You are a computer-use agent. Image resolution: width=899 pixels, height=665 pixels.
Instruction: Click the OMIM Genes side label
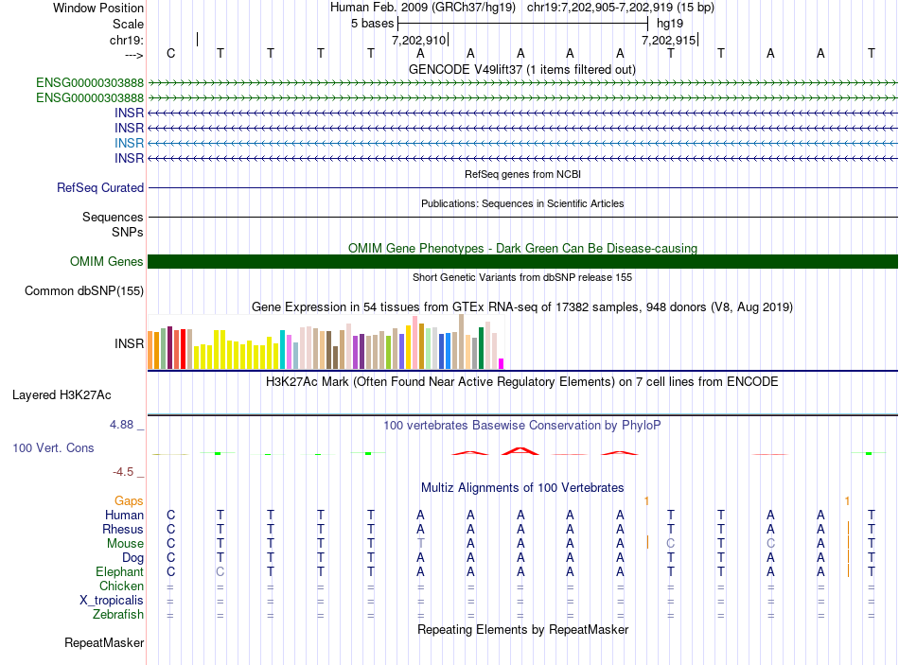click(106, 261)
